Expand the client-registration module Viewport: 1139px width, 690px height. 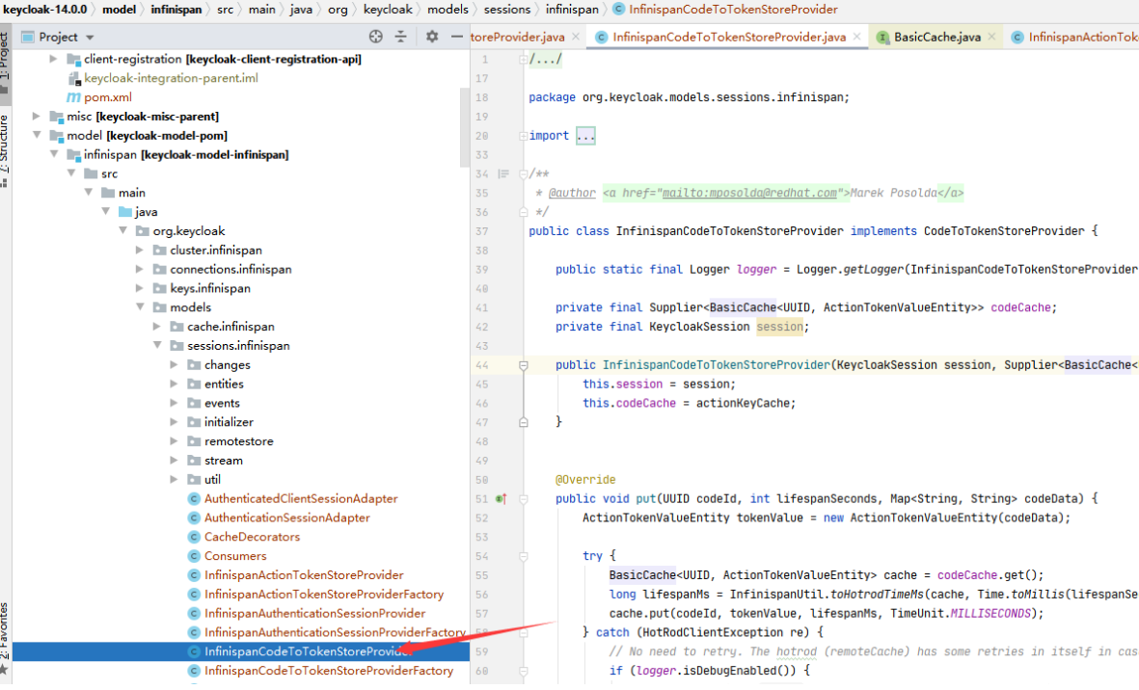53,59
